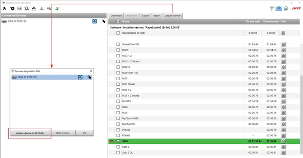This screenshot has width=303, height=158.
Task: Open the gear Configurations icon in toolbar
Action: (x=12, y=8)
